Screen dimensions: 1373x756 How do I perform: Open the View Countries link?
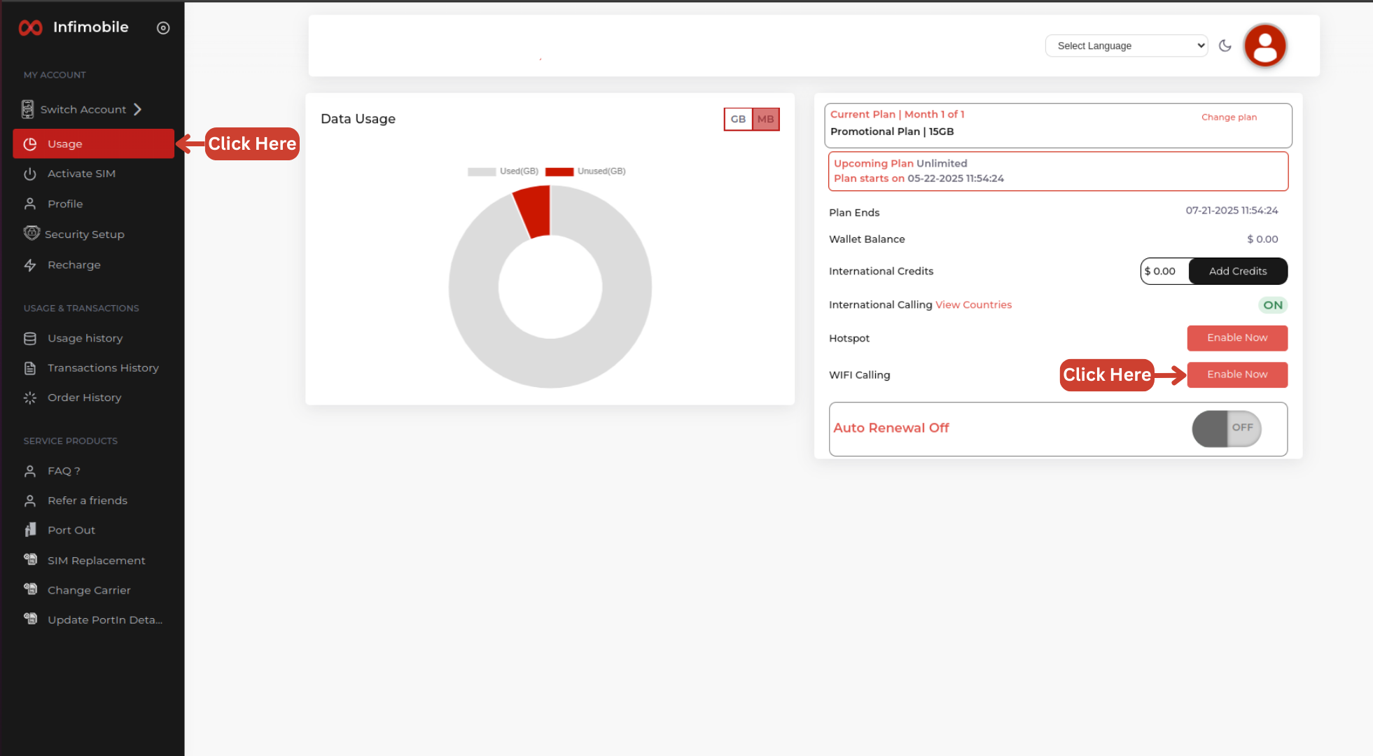pyautogui.click(x=973, y=305)
